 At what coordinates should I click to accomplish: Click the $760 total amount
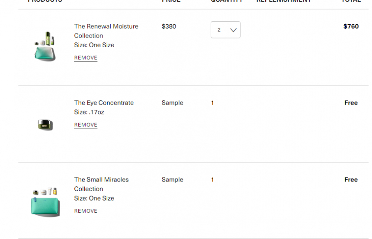351,26
